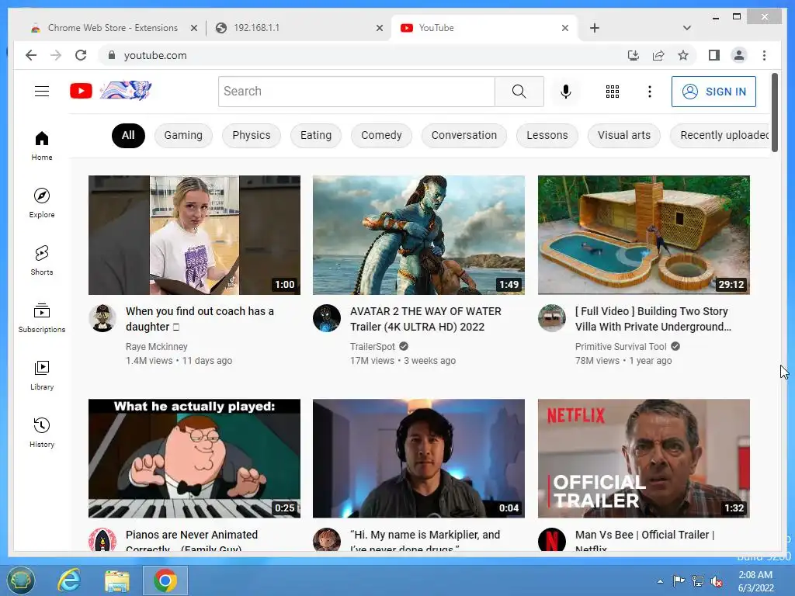Open File Explorer from taskbar
The image size is (795, 596).
(x=117, y=580)
